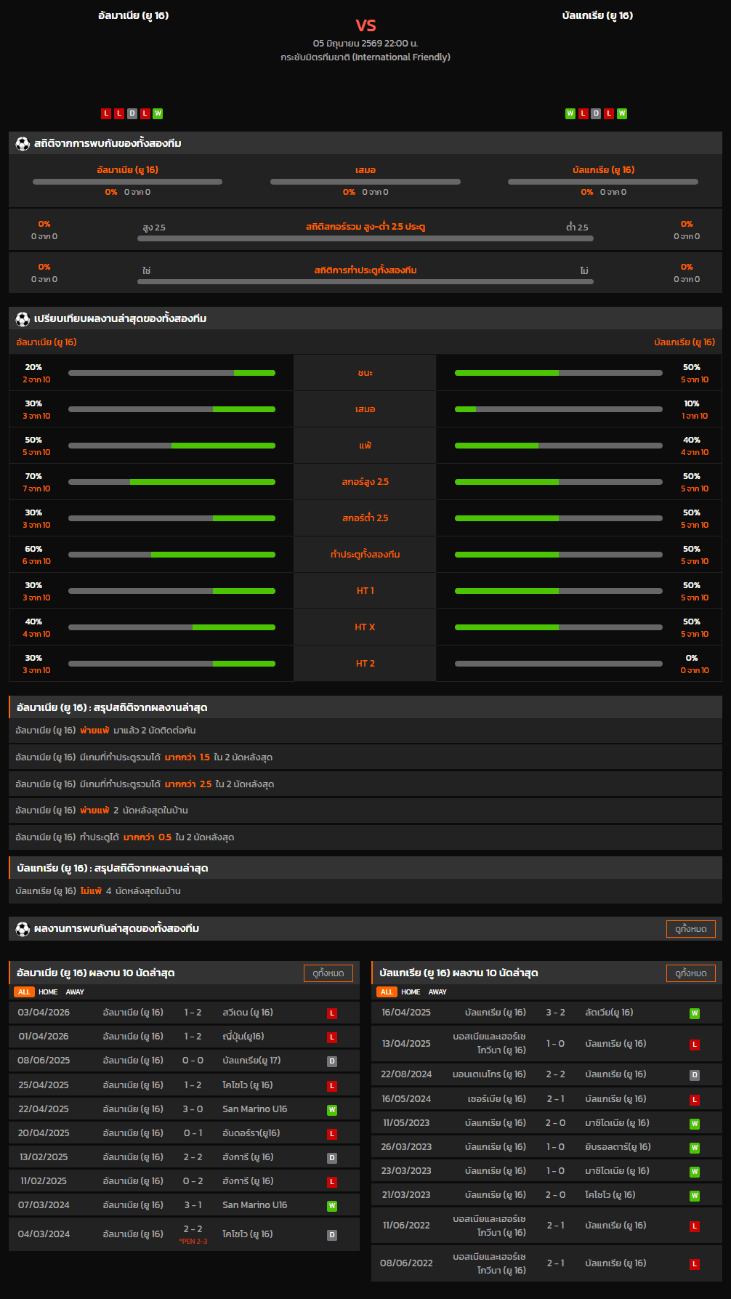This screenshot has height=1299, width=731.
Task: Click the green W form badge under Armenia header
Action: pyautogui.click(x=158, y=113)
